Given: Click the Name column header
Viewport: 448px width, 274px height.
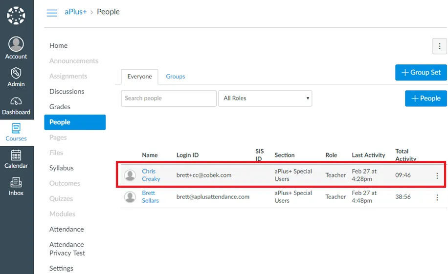Looking at the screenshot, I should click(x=150, y=155).
